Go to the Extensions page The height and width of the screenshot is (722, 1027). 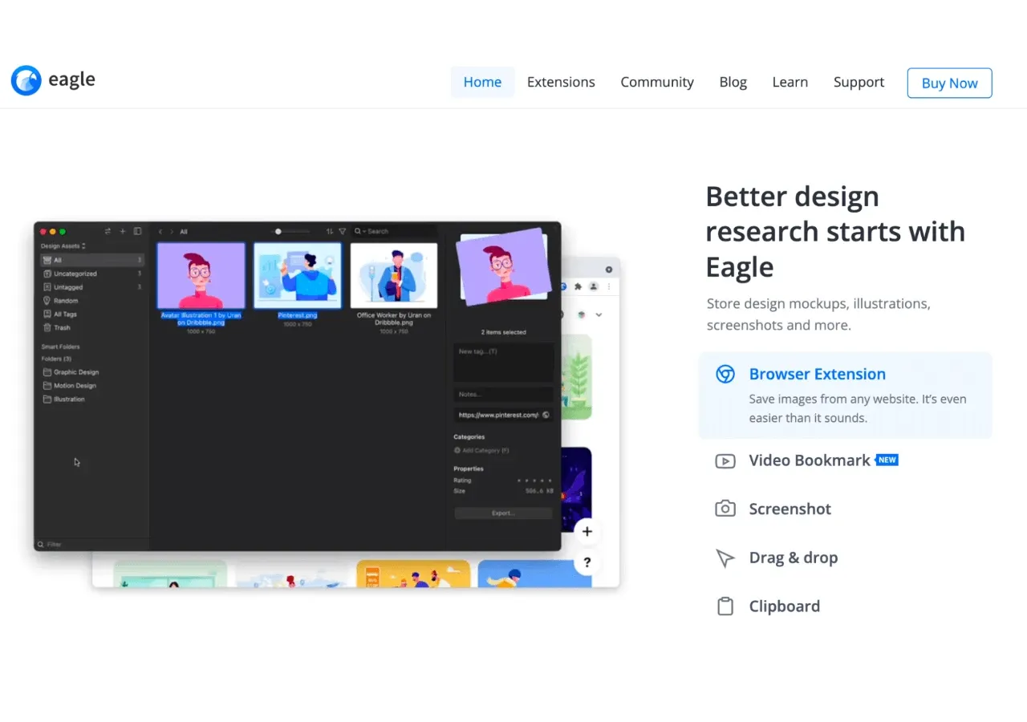point(561,82)
